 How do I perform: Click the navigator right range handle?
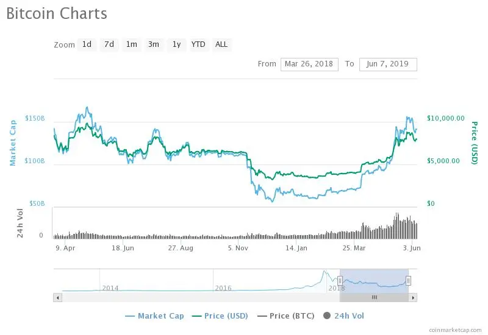408,280
